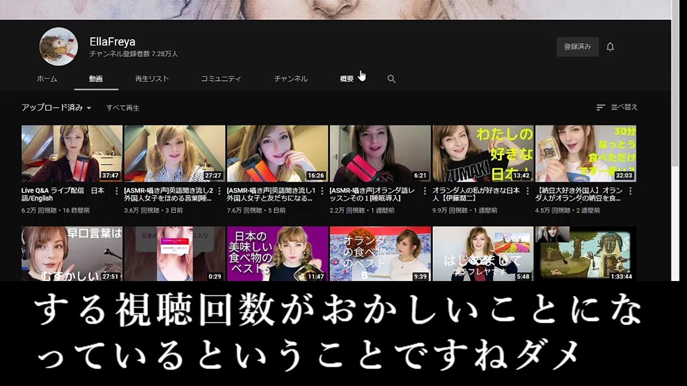
Task: Open 納豆大好き外国人 video title
Action: [x=579, y=194]
